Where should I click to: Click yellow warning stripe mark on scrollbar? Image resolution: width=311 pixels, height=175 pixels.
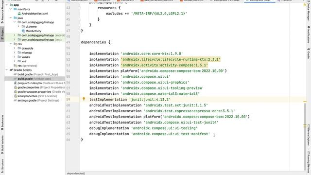[x=305, y=102]
